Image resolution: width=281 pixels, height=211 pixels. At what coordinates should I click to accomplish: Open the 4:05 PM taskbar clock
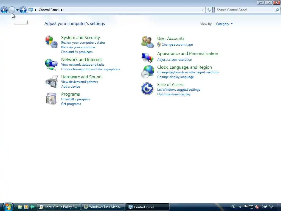coord(267,207)
